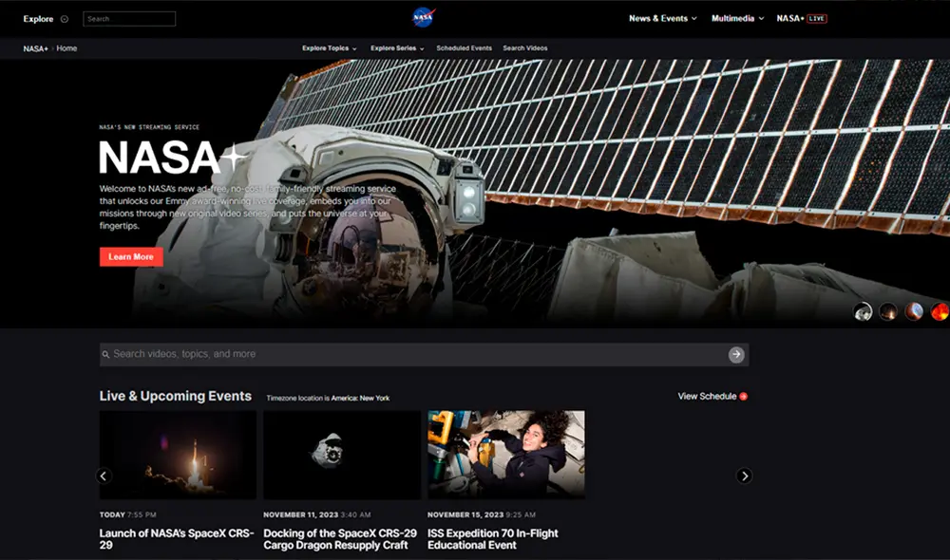This screenshot has height=560, width=950.
Task: Open the NASA+ LIVE link in header
Action: 801,18
